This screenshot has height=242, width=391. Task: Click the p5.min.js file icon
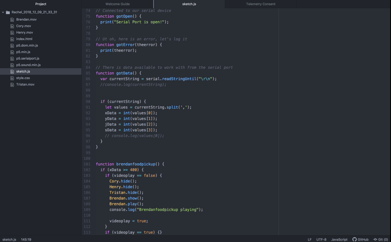point(12,52)
